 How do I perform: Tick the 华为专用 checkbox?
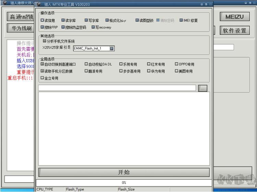point(149,71)
